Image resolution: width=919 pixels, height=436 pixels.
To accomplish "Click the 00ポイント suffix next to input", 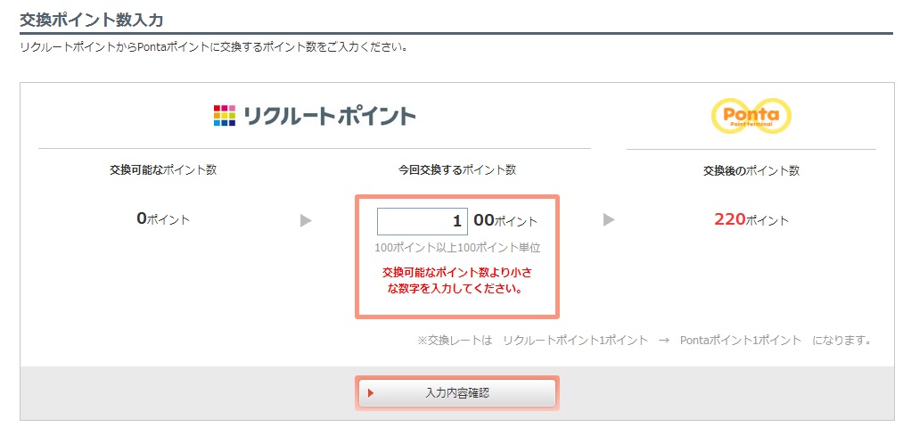I will [505, 221].
